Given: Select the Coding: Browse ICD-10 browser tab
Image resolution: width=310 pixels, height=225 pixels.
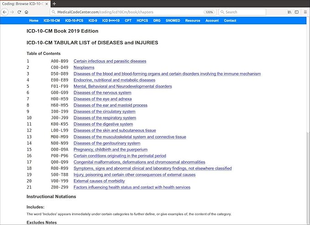Looking at the screenshot, I should [25, 4].
